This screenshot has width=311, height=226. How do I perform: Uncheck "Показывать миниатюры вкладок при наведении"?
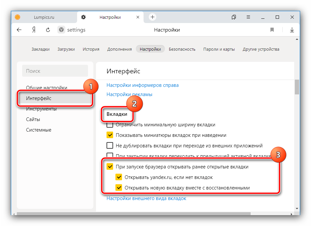click(110, 135)
